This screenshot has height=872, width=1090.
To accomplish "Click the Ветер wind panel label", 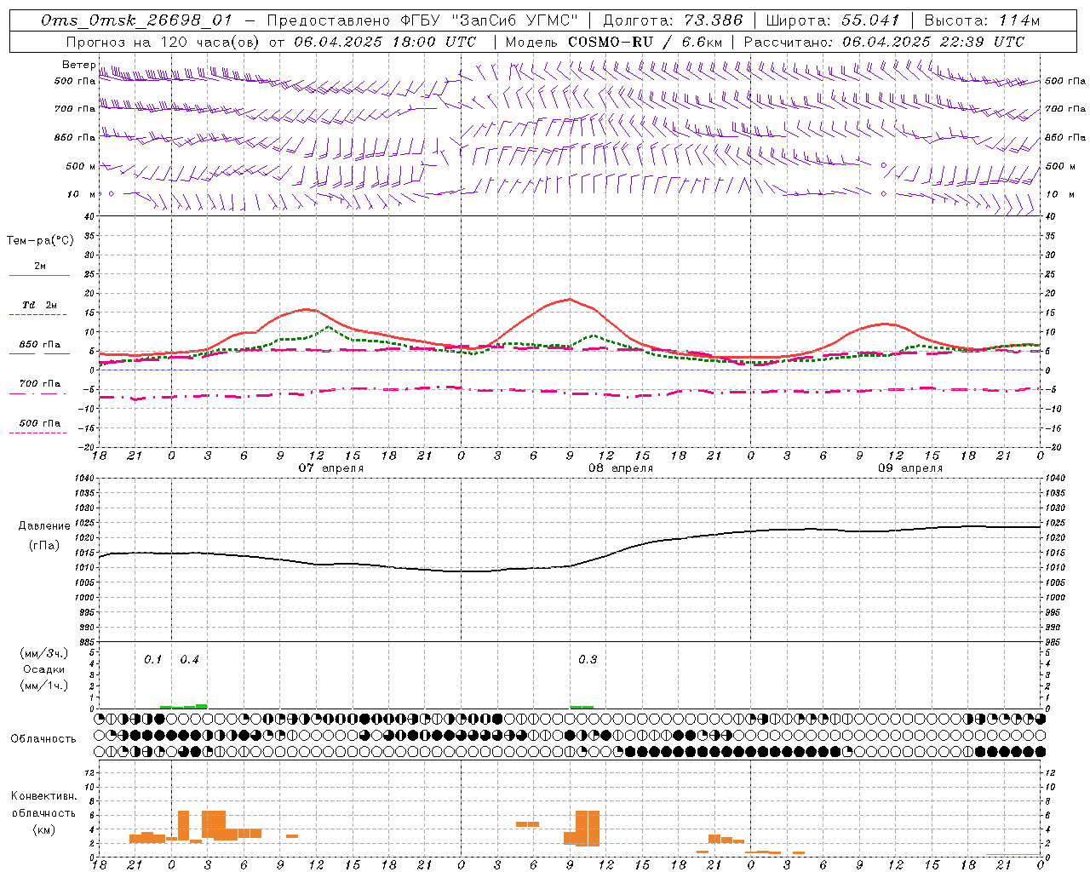I will coord(79,65).
